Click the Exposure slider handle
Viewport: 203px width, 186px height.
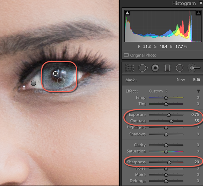[x=169, y=115]
